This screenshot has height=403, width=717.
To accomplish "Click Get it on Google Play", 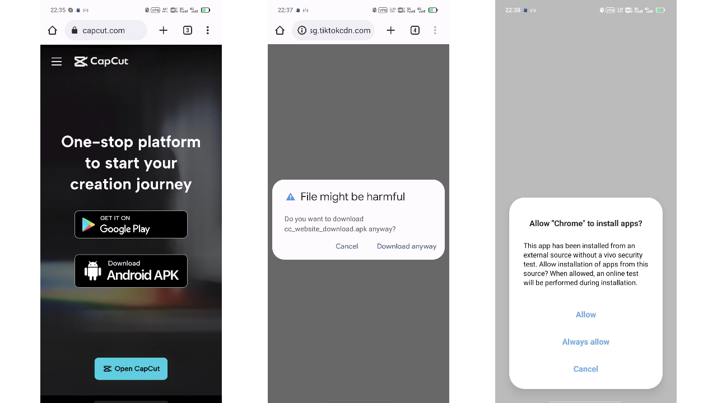I will (131, 224).
